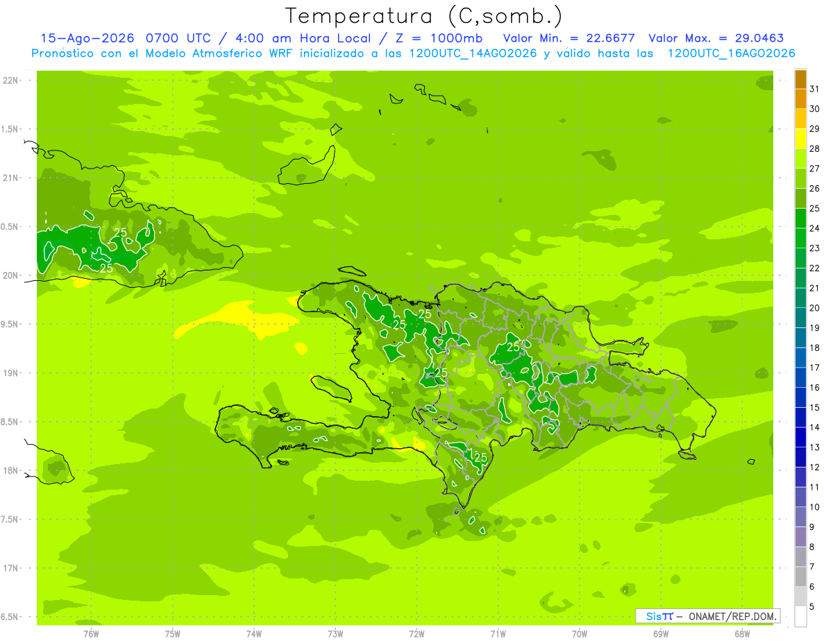Click the '74W' longitude axis label
833x643 pixels.
[x=254, y=634]
